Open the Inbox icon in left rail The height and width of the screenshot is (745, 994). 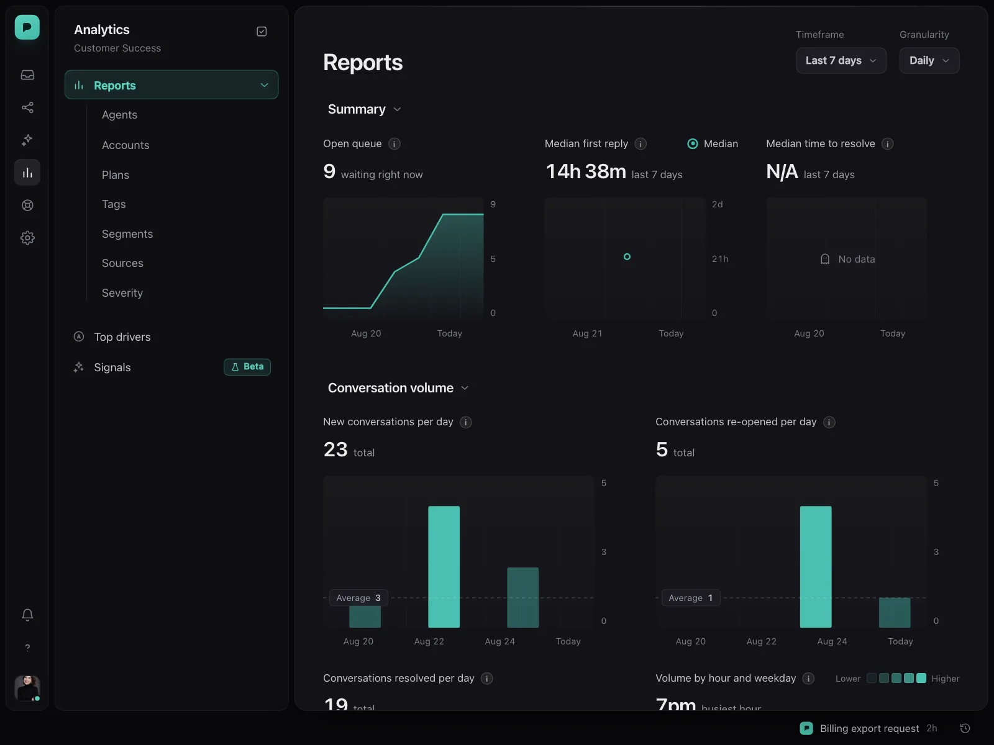coord(27,75)
